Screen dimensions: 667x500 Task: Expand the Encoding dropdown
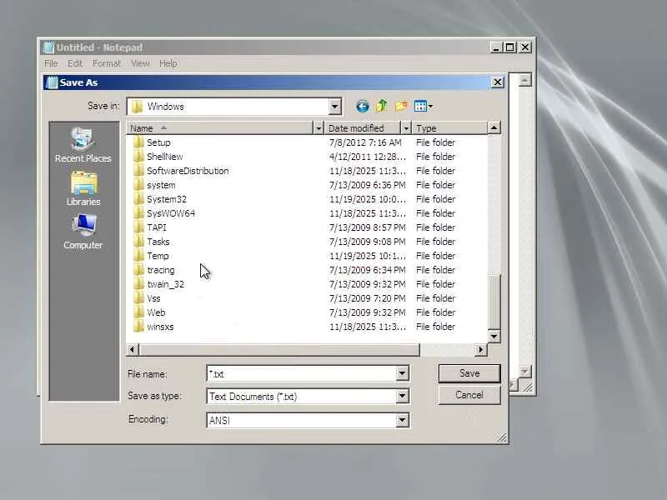[403, 420]
